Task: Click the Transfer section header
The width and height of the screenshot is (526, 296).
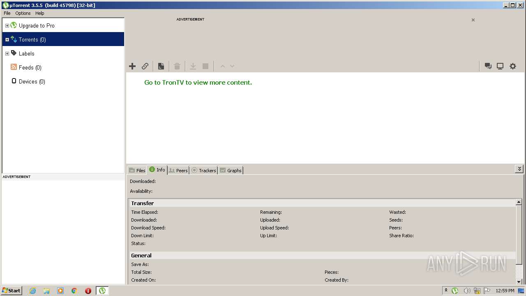Action: point(142,203)
